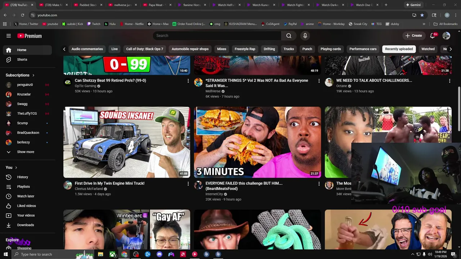461x259 pixels.
Task: Open the notifications bell
Action: [x=433, y=36]
